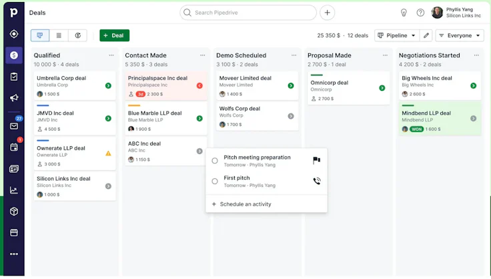The height and width of the screenshot is (279, 491).
Task: Click the edit pipeline pencil icon
Action: [426, 35]
